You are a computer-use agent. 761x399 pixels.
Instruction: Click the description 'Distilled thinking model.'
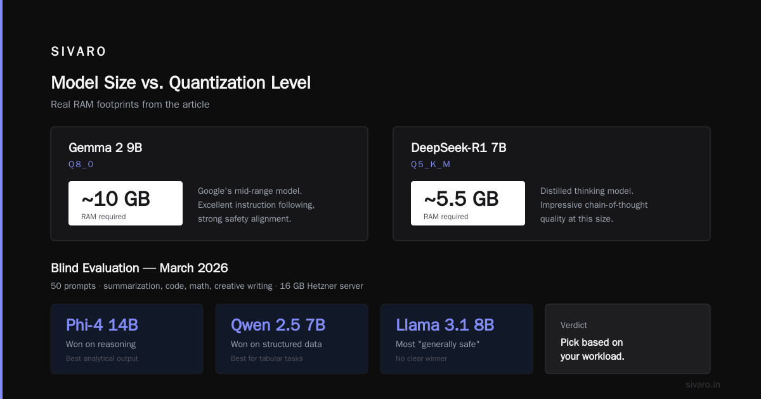click(587, 191)
